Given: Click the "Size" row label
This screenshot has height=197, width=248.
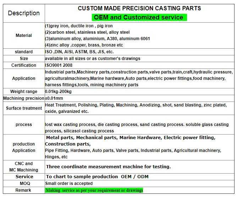Looking at the screenshot, I should click(24, 59).
